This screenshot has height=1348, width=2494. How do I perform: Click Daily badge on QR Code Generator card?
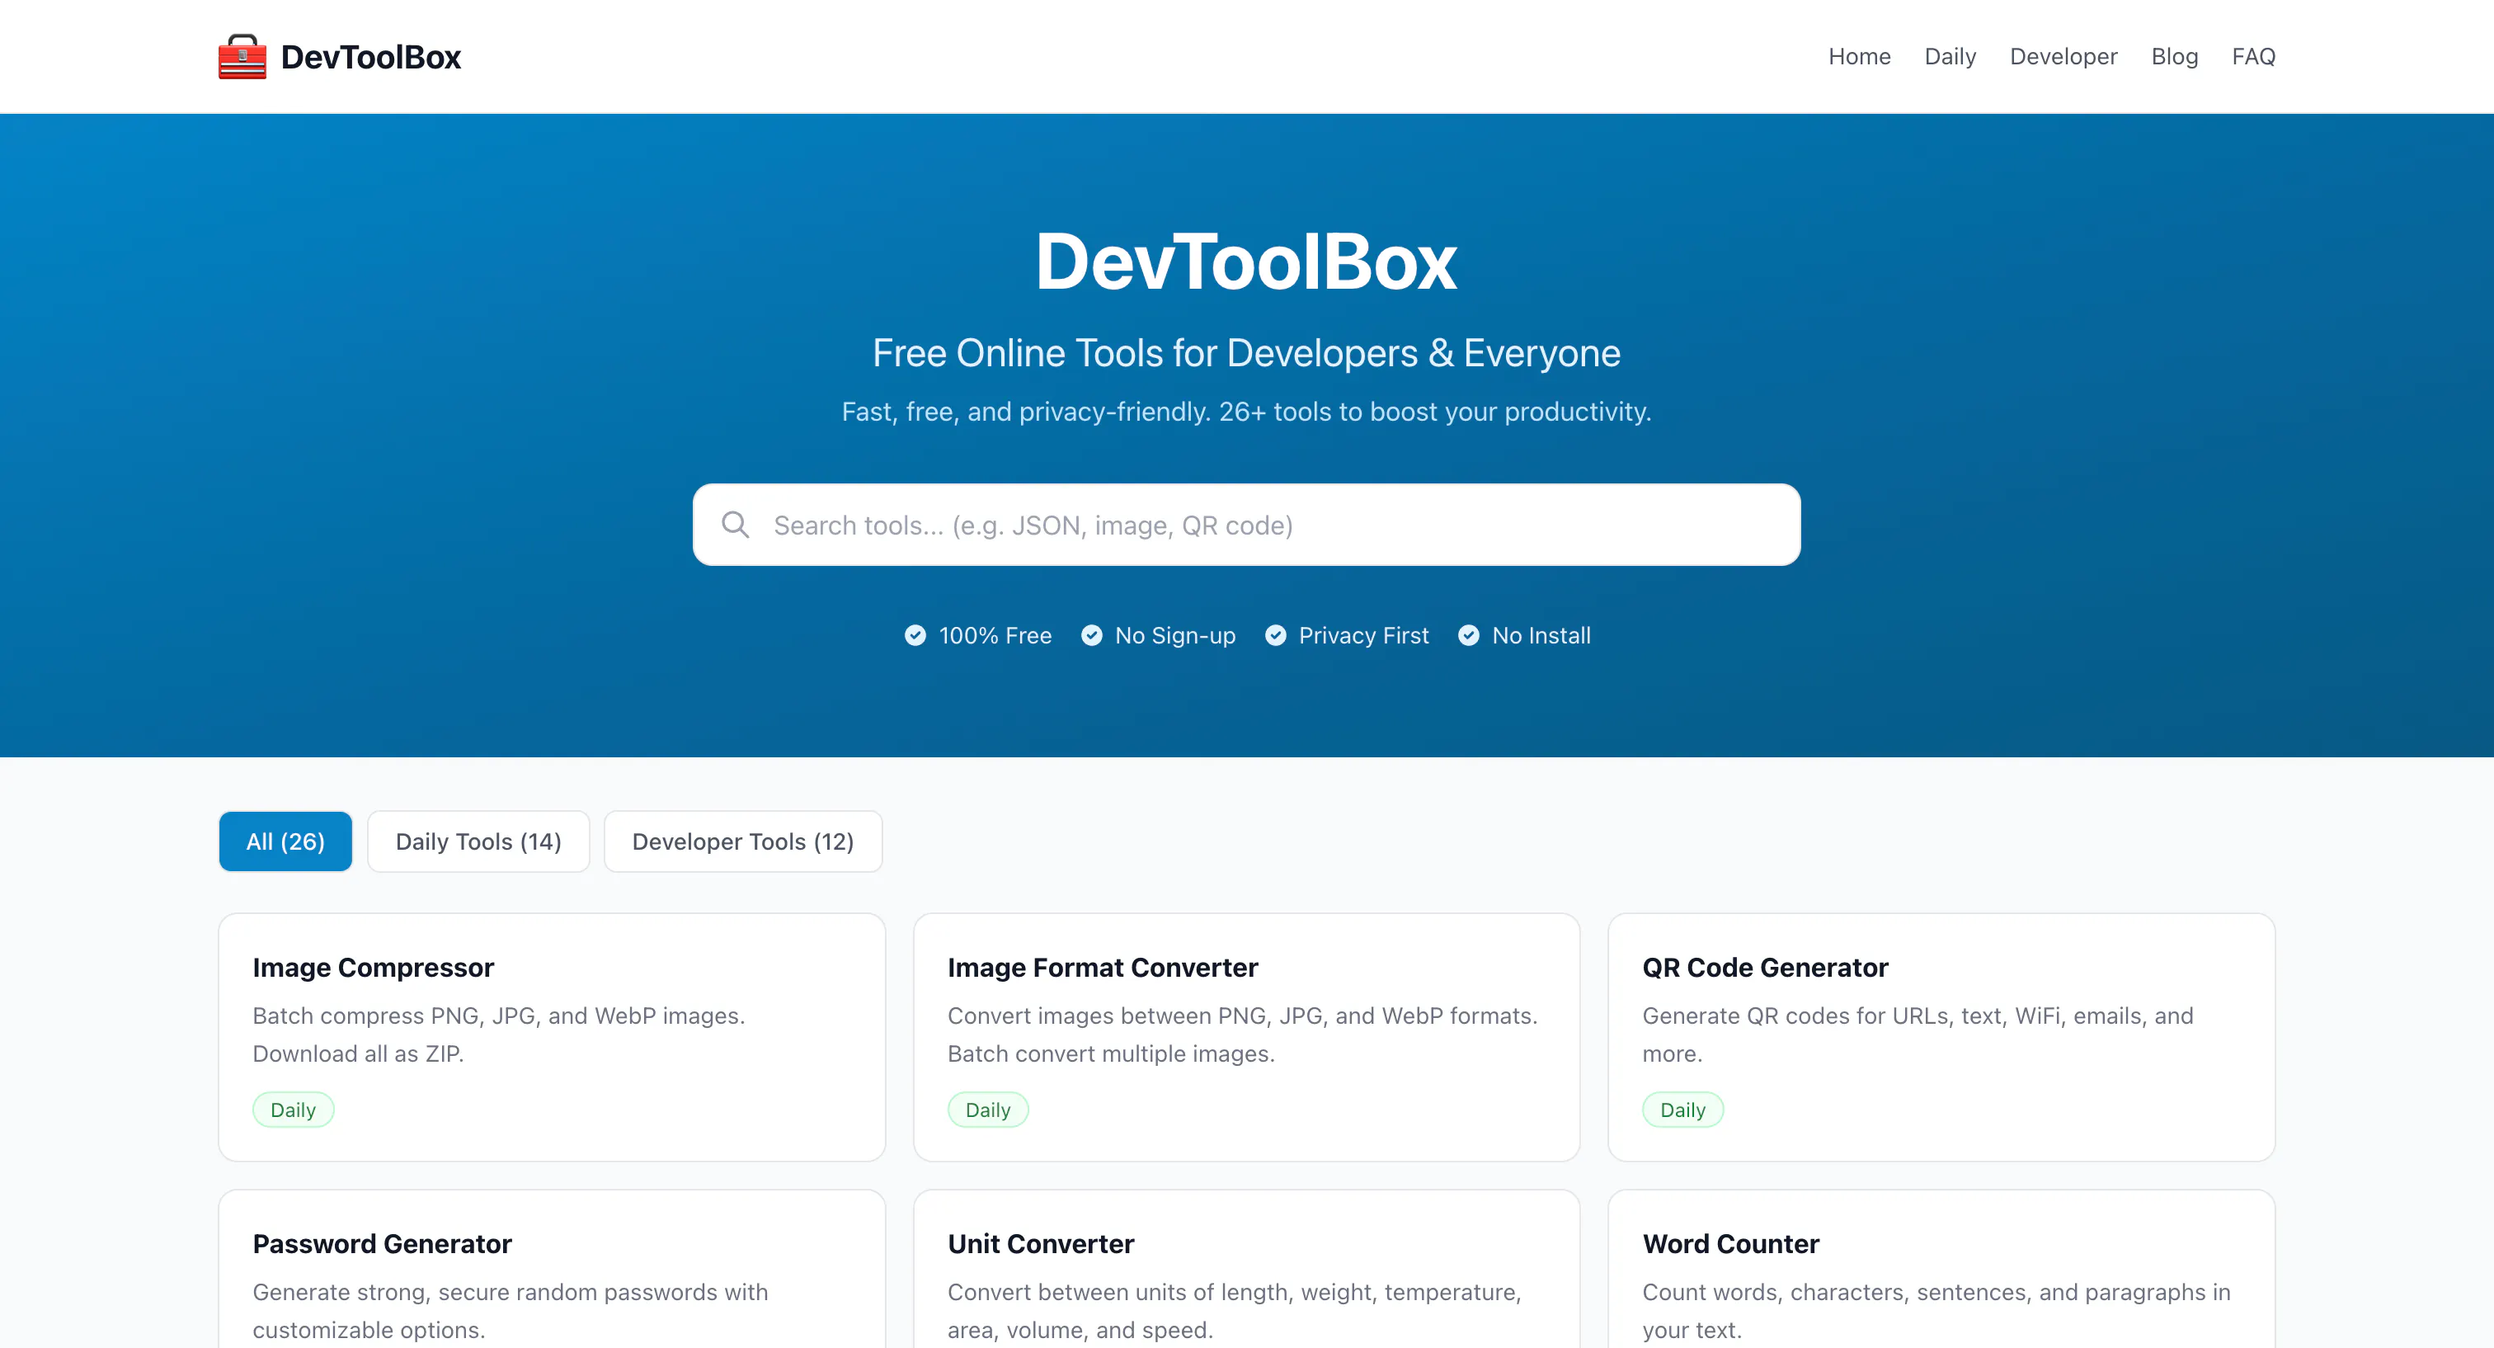click(1682, 1110)
